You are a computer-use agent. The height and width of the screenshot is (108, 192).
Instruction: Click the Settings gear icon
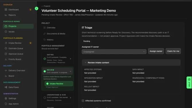tap(6, 99)
